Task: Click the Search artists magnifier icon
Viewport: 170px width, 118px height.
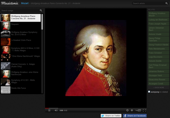Action: pyautogui.click(x=166, y=3)
